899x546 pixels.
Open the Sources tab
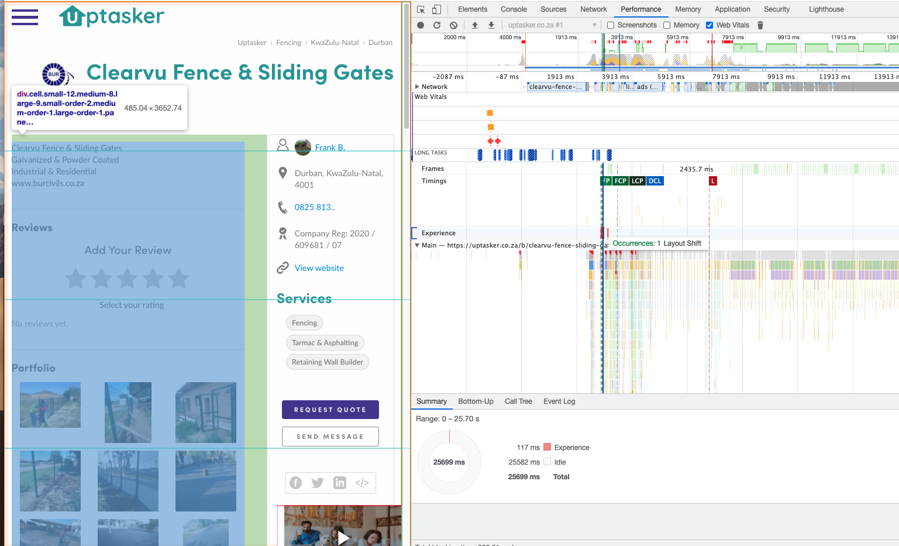click(553, 9)
